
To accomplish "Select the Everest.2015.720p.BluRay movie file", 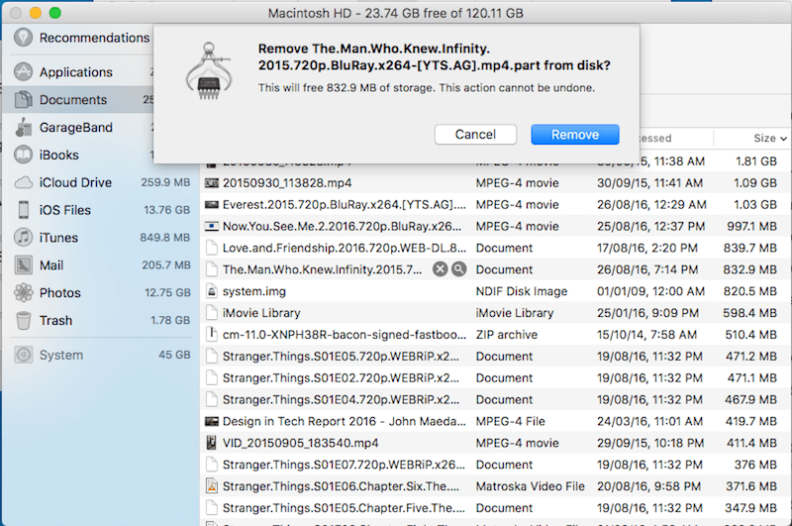I will (337, 204).
